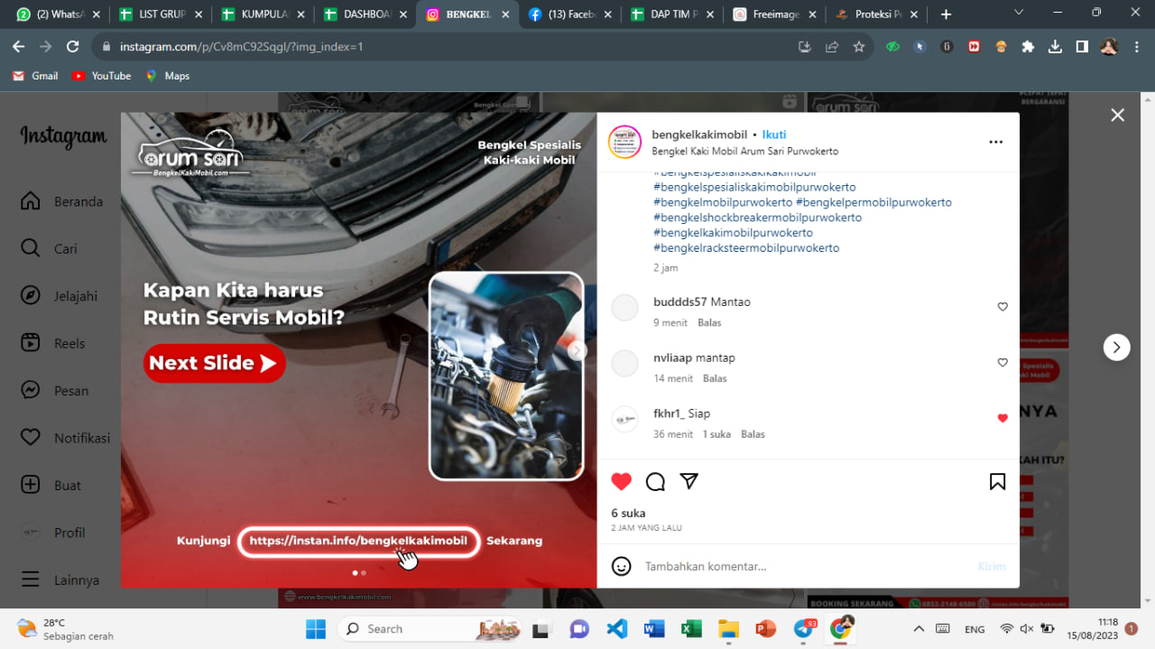
Task: Go to next post with right arrow
Action: 1116,347
